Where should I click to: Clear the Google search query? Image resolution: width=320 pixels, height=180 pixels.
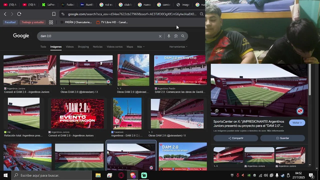coord(160,36)
